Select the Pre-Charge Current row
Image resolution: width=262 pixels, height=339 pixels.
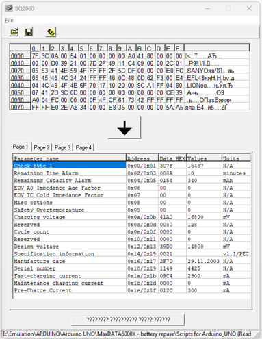[x=132, y=290]
